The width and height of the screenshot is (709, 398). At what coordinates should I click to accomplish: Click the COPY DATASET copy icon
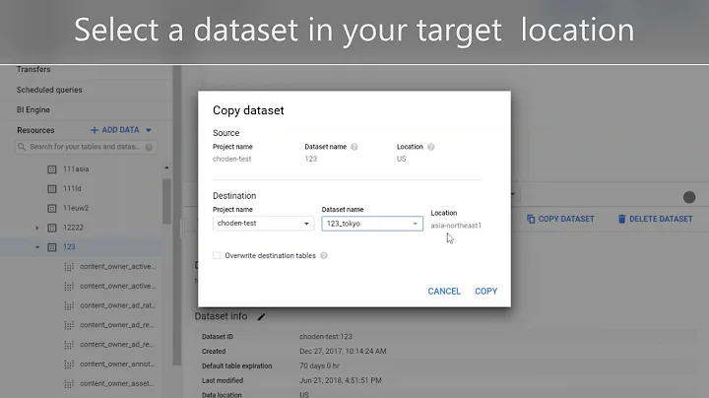(531, 219)
